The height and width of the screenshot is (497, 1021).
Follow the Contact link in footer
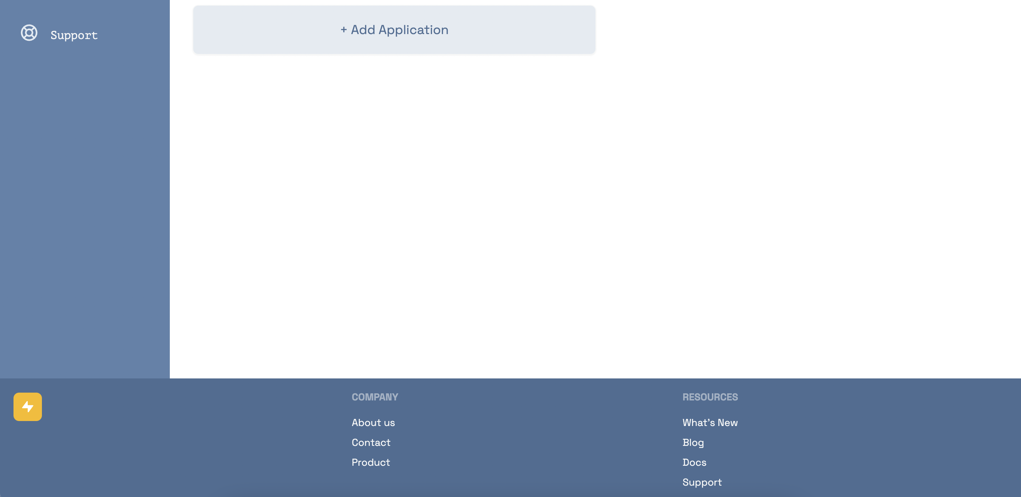371,442
